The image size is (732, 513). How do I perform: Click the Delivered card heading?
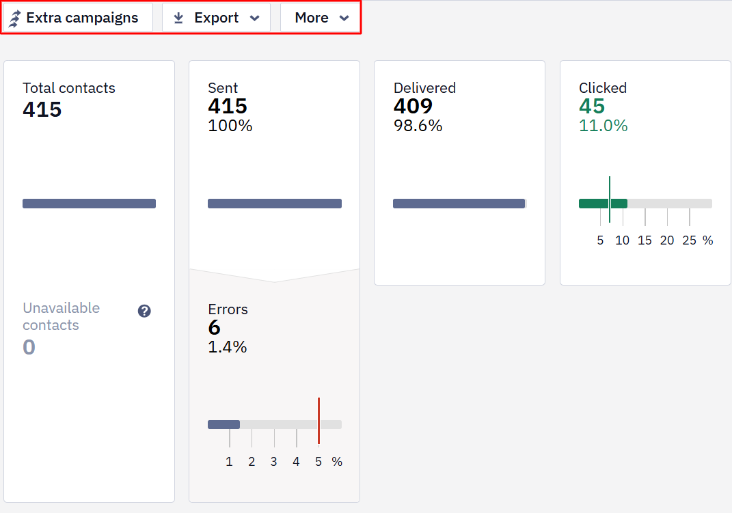[424, 87]
